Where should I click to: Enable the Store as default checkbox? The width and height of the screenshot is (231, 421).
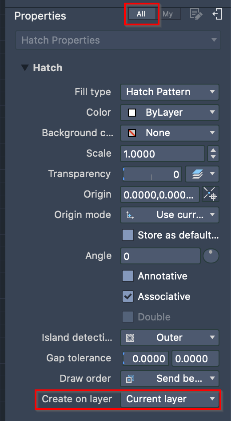[128, 235]
